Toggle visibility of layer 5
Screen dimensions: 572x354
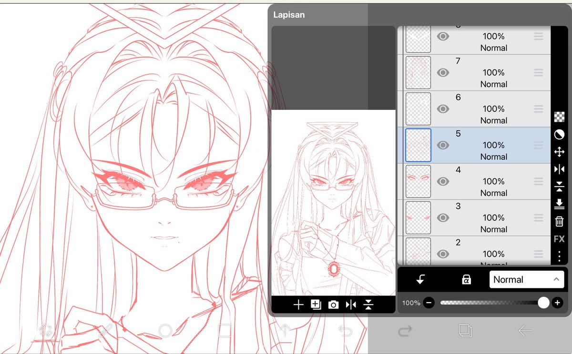click(443, 145)
